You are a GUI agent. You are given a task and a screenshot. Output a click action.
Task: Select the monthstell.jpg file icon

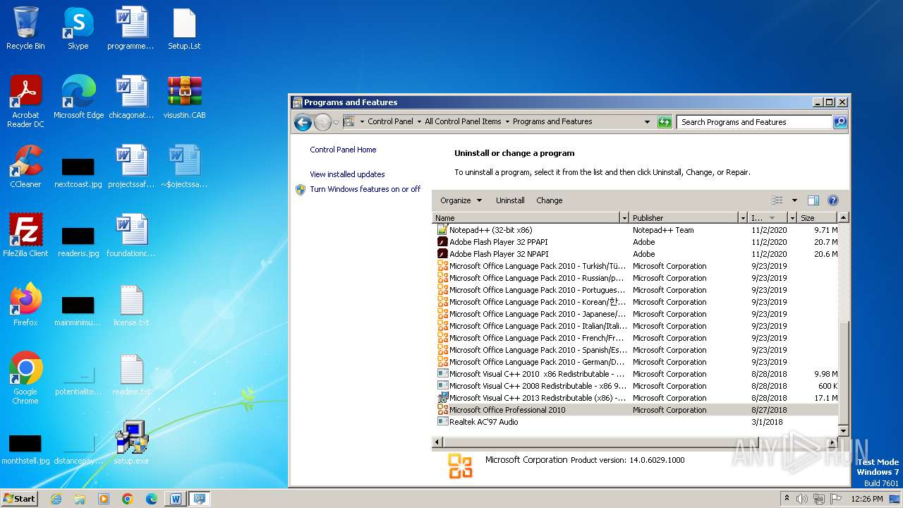pos(25,449)
